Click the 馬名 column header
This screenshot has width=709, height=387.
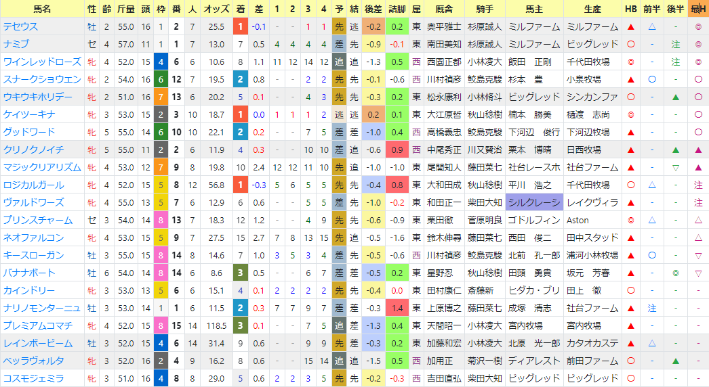[42, 9]
